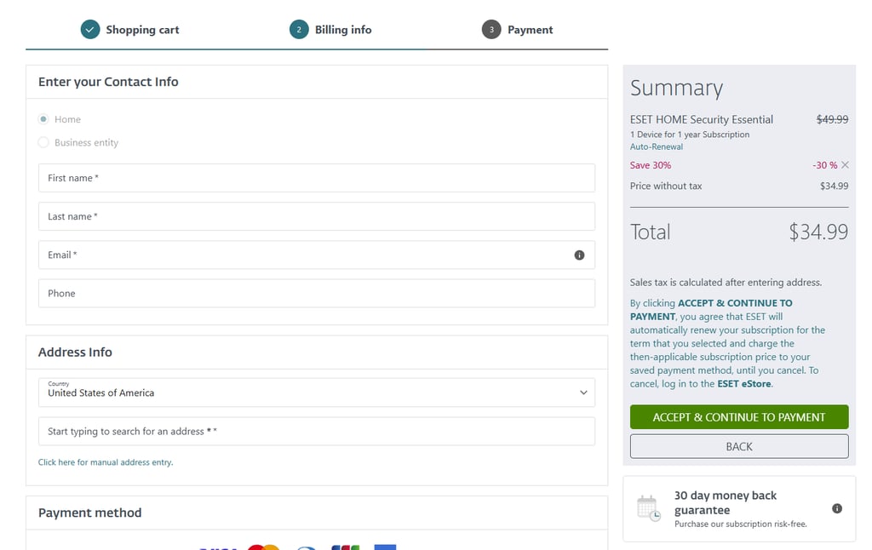Image resolution: width=872 pixels, height=550 pixels.
Task: Open the money back guarantee info icon
Action: pos(836,508)
